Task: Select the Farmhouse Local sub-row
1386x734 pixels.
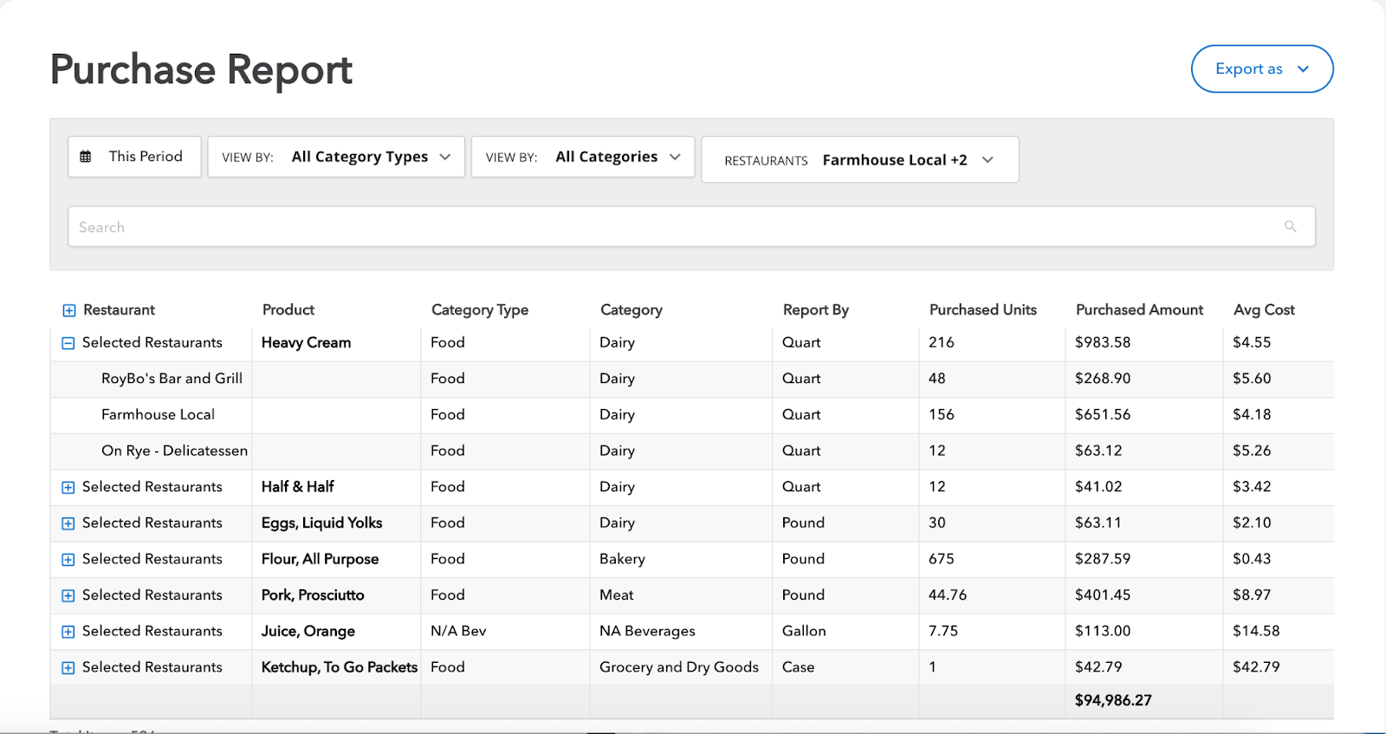Action: coord(158,414)
